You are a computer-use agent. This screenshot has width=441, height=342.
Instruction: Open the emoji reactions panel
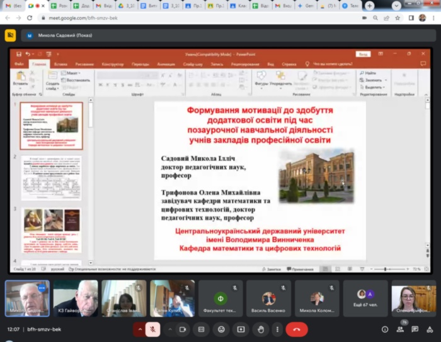point(221,329)
